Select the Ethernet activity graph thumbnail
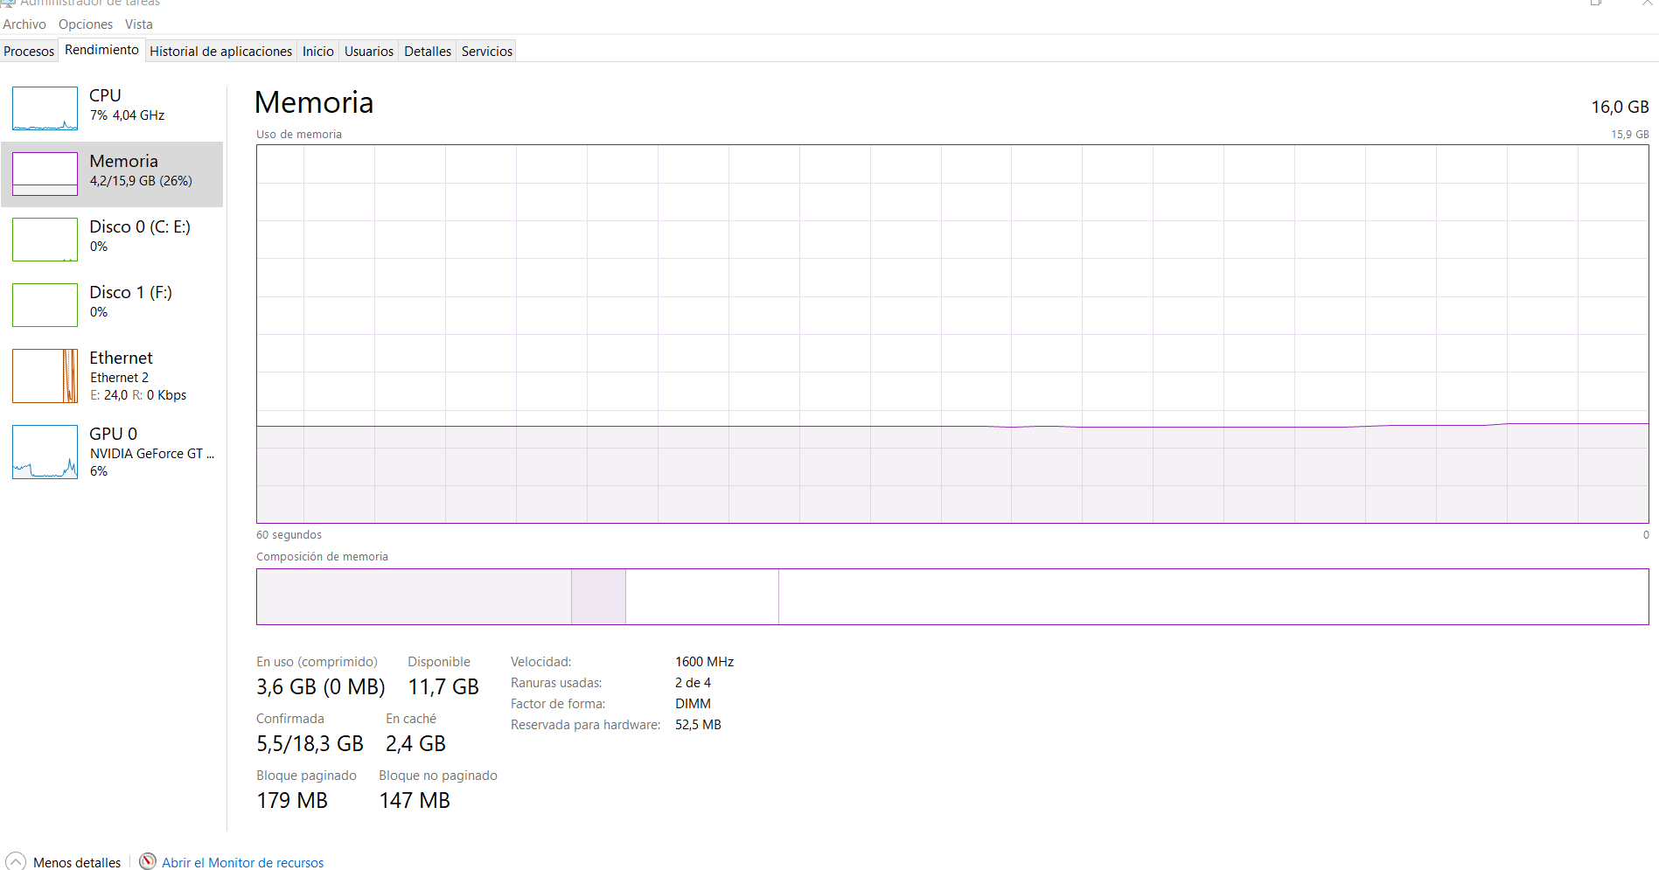The height and width of the screenshot is (870, 1659). click(45, 376)
